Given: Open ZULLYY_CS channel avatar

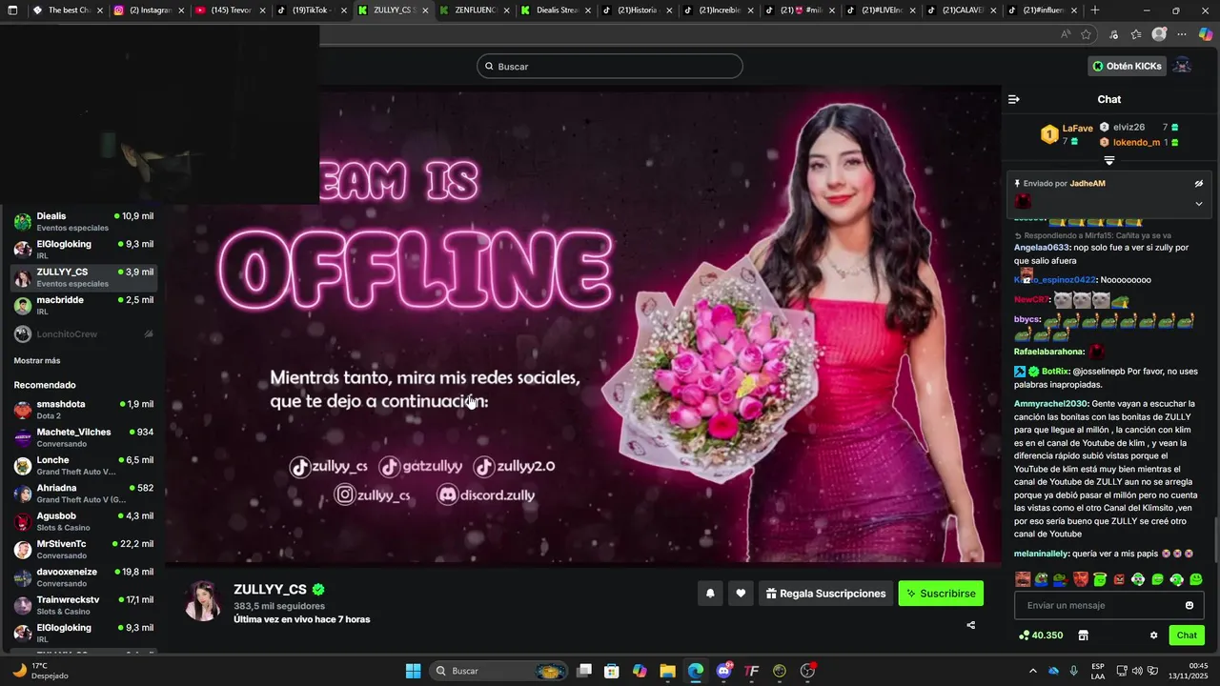Looking at the screenshot, I should (203, 600).
